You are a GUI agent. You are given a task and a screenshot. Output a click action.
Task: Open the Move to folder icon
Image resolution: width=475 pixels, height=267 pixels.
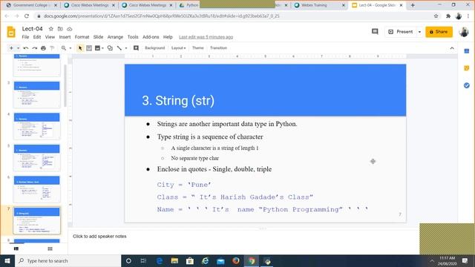[x=60, y=29]
